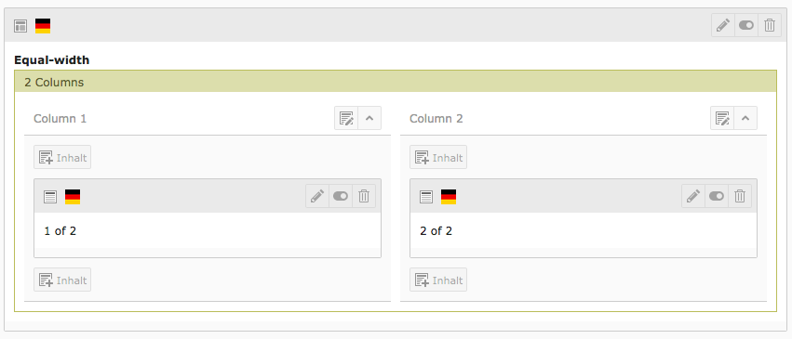Add Inhalt at top of Column 2

tap(438, 157)
